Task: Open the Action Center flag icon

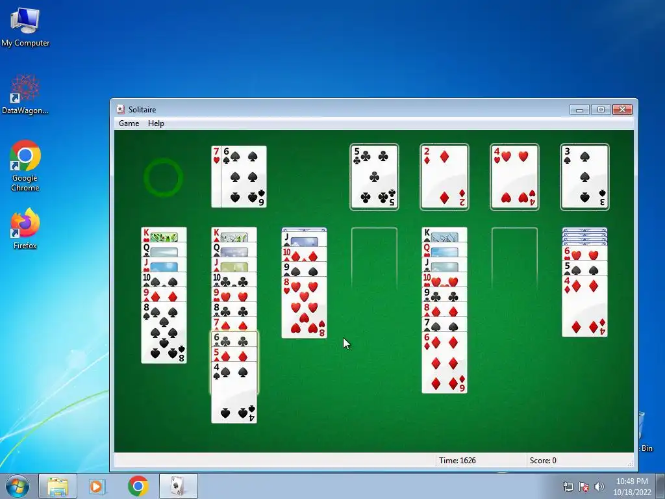Action: (584, 487)
